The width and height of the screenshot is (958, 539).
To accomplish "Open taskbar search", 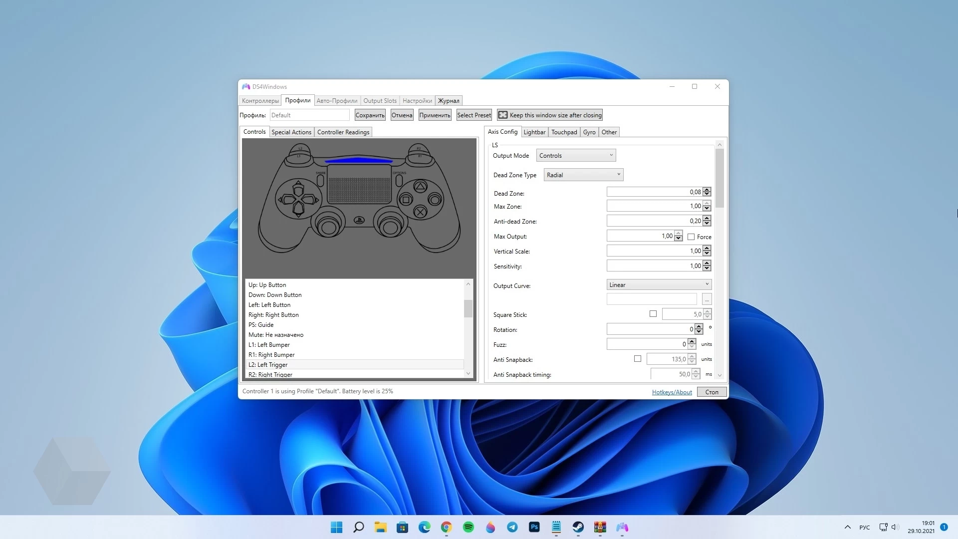I will coord(359,527).
